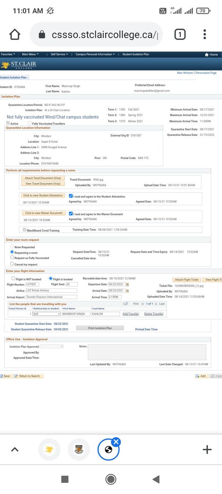This screenshot has width=222, height=494.
Task: Open Relationship to Student dropdown
Action: point(46,314)
